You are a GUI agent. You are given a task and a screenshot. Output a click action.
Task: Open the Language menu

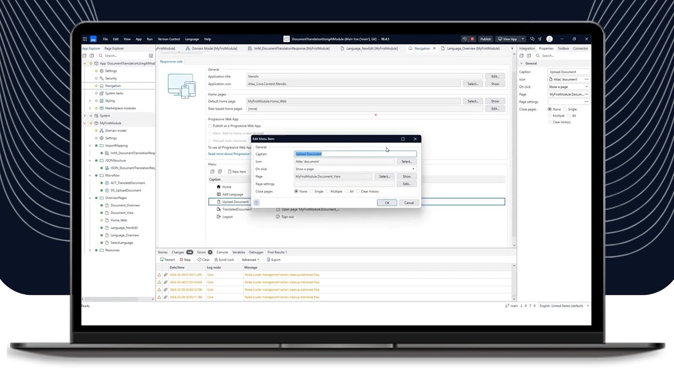192,39
